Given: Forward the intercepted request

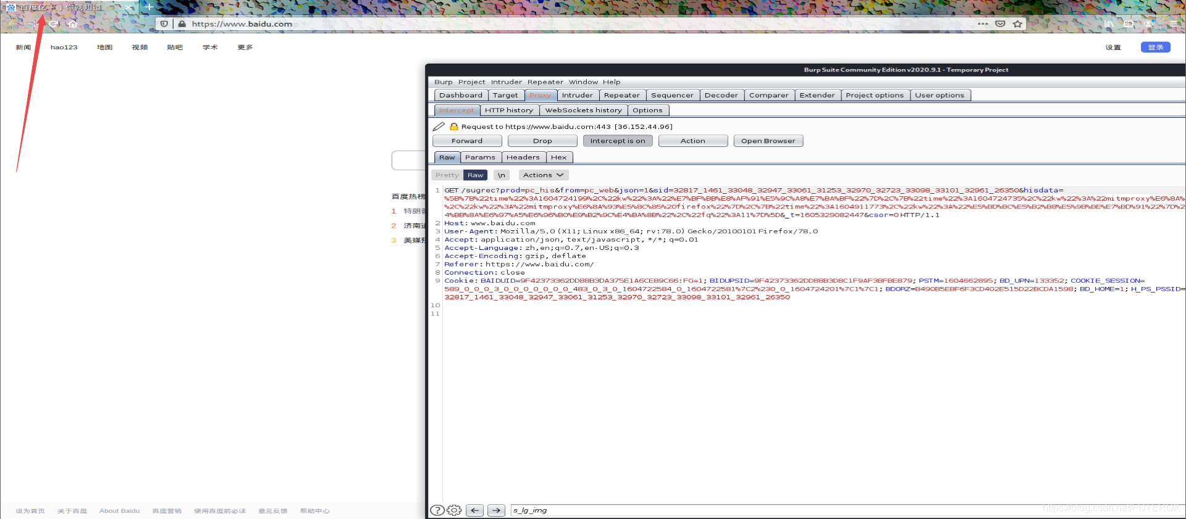Looking at the screenshot, I should 467,141.
